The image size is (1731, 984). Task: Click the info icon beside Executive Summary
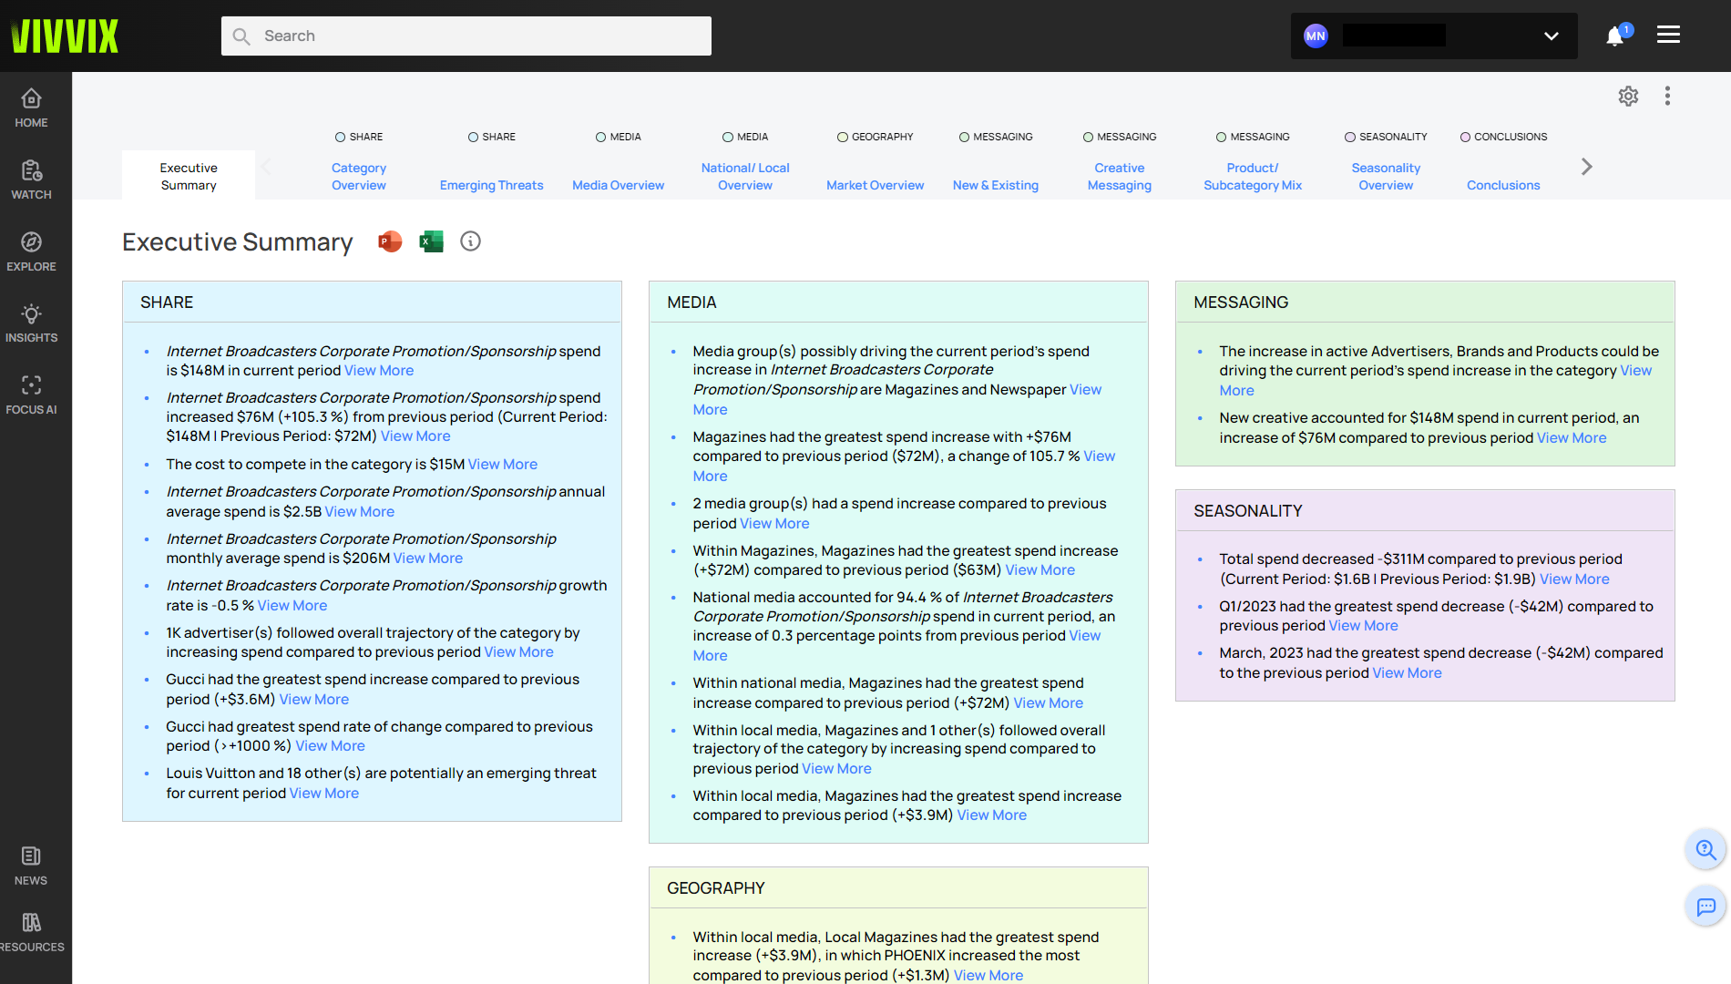tap(470, 241)
